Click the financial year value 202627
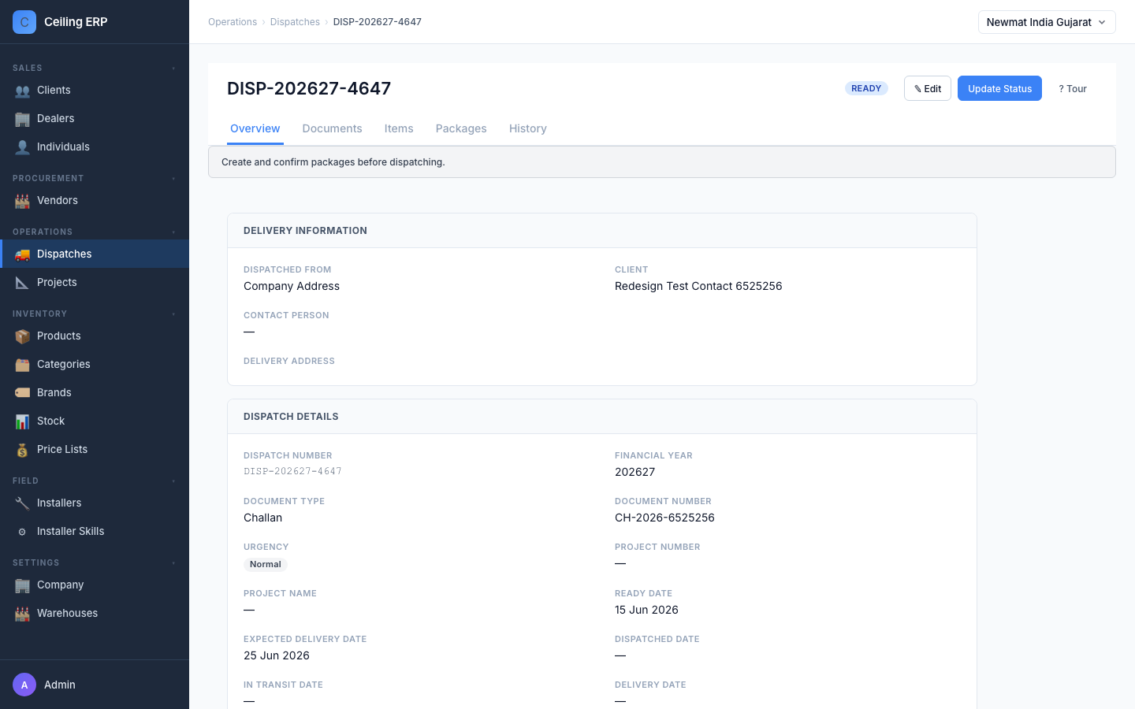The width and height of the screenshot is (1135, 709). click(x=634, y=472)
